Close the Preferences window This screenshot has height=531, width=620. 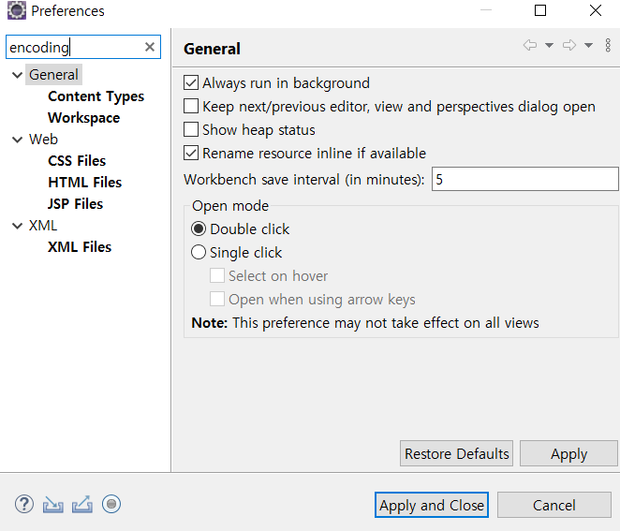point(596,10)
